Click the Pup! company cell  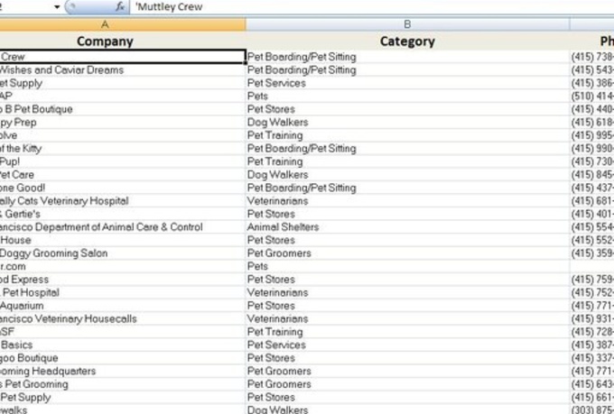click(x=123, y=161)
